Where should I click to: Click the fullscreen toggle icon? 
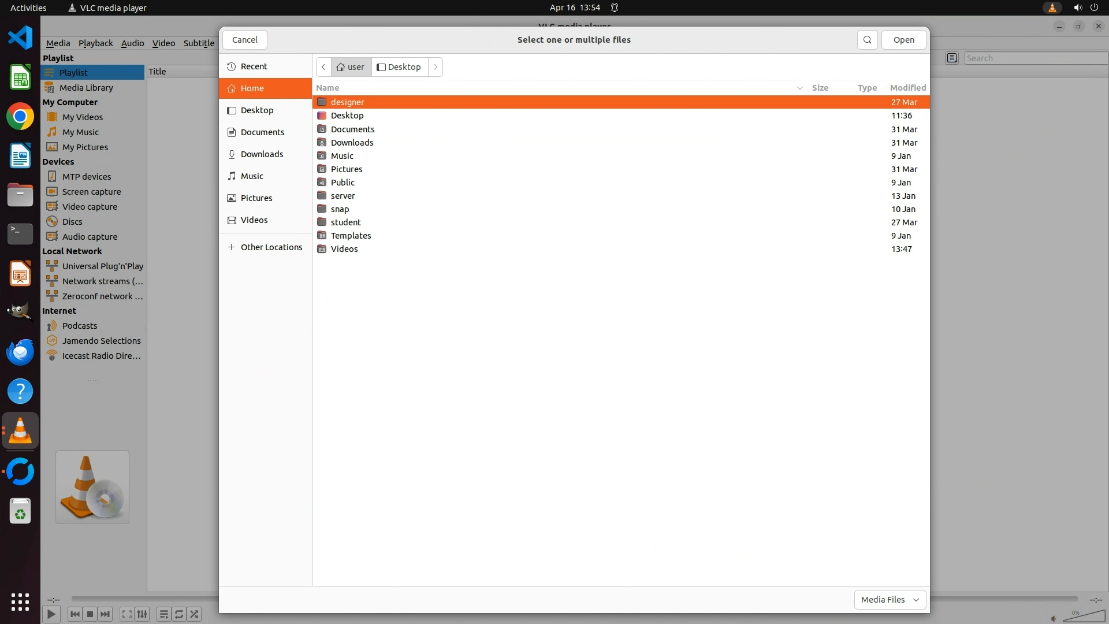tap(126, 614)
